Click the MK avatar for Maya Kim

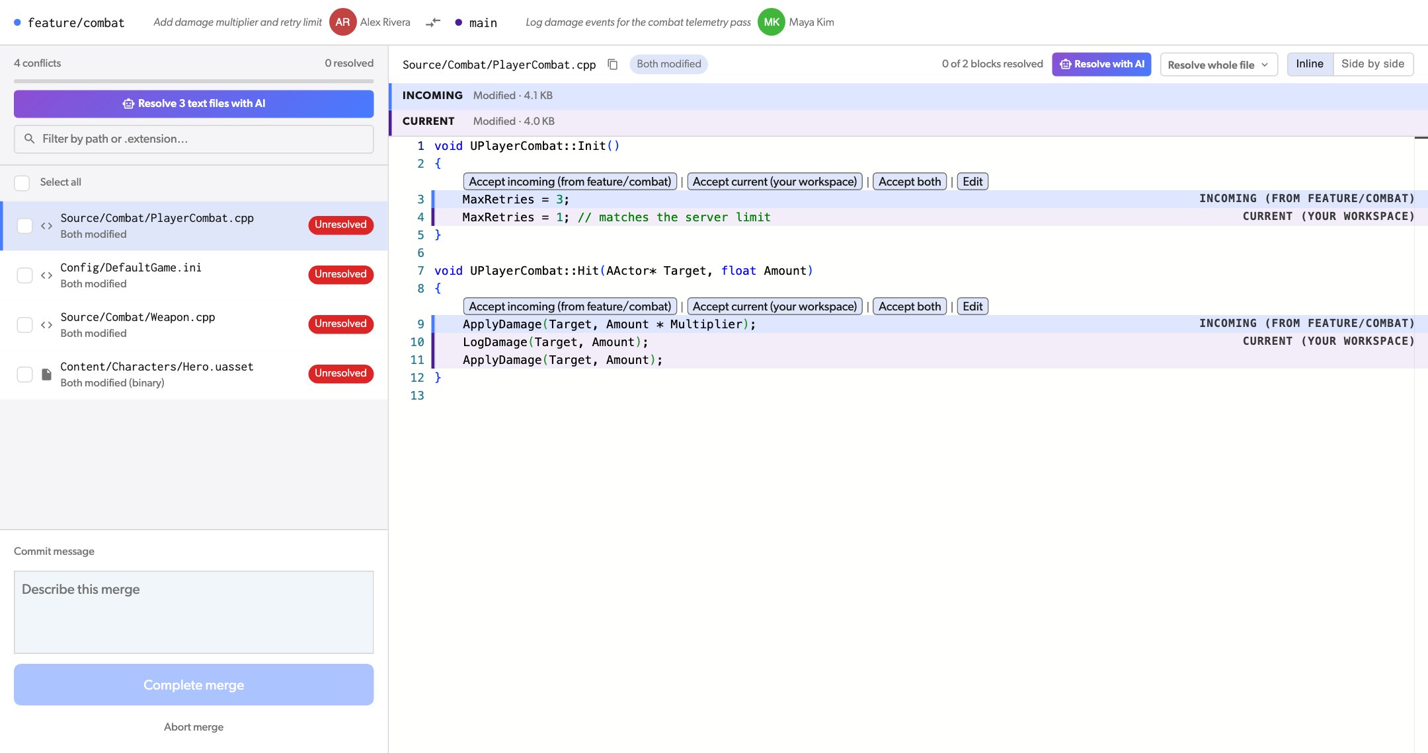[771, 22]
